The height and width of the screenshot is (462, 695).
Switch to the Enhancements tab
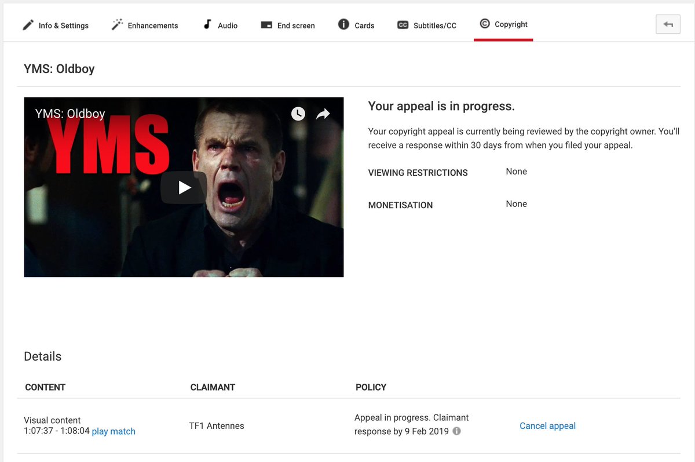(x=145, y=26)
